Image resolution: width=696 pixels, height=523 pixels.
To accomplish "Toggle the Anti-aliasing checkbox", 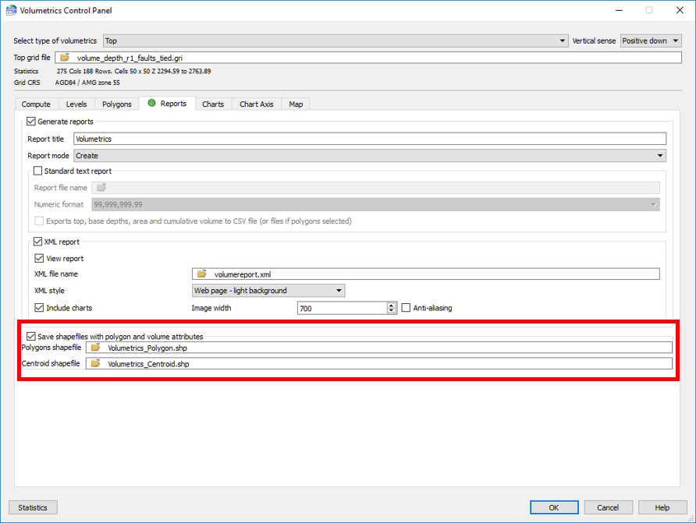I will tap(406, 308).
